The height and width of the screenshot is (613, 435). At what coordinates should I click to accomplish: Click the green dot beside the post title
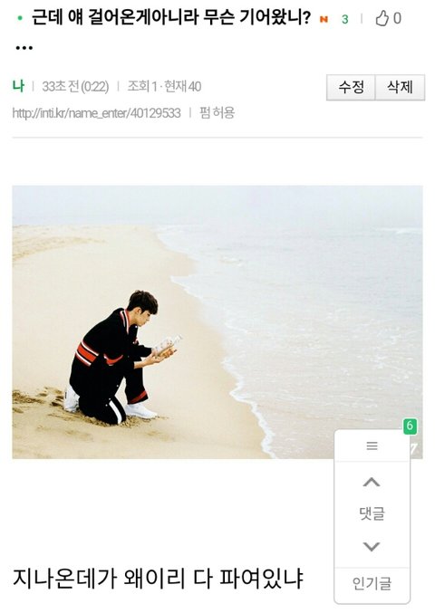point(20,18)
